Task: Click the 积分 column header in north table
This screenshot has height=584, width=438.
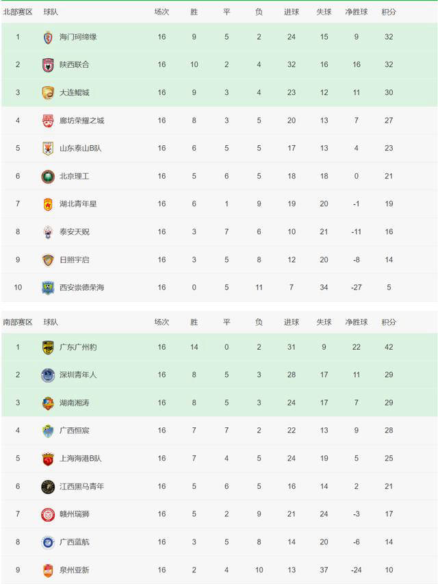Action: click(389, 12)
